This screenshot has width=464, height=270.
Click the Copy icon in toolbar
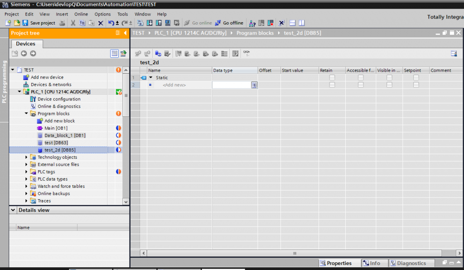[82, 23]
